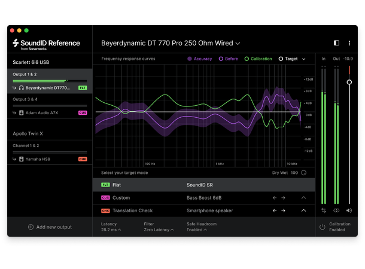Click the routing arrow next to Yamaha HS8
This screenshot has height=269, width=365.
click(x=14, y=159)
